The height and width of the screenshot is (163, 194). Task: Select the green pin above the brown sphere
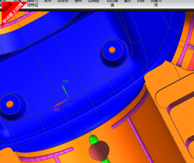coord(94,140)
